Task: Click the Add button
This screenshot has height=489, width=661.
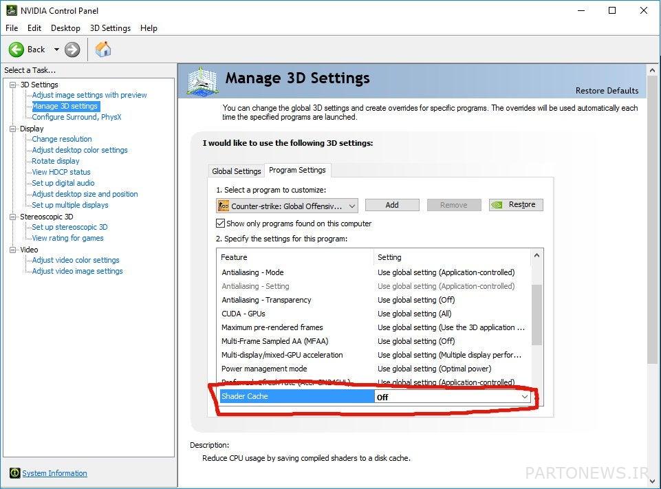Action: (x=392, y=205)
